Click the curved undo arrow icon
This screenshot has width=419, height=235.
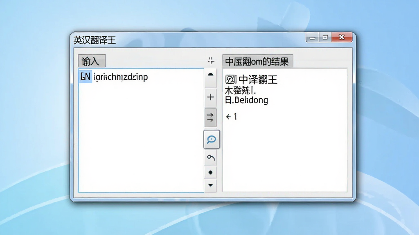[x=211, y=158]
